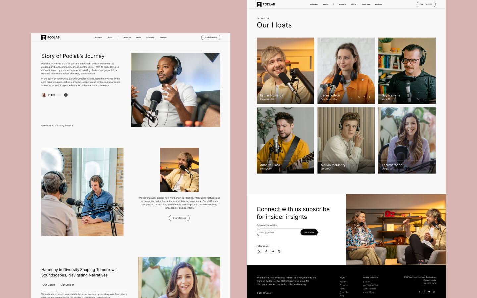Select the Instagram icon under Follow on us

coord(279,251)
